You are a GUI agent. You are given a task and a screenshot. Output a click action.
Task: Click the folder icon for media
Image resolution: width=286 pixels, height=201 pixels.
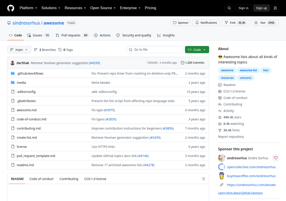click(x=13, y=82)
